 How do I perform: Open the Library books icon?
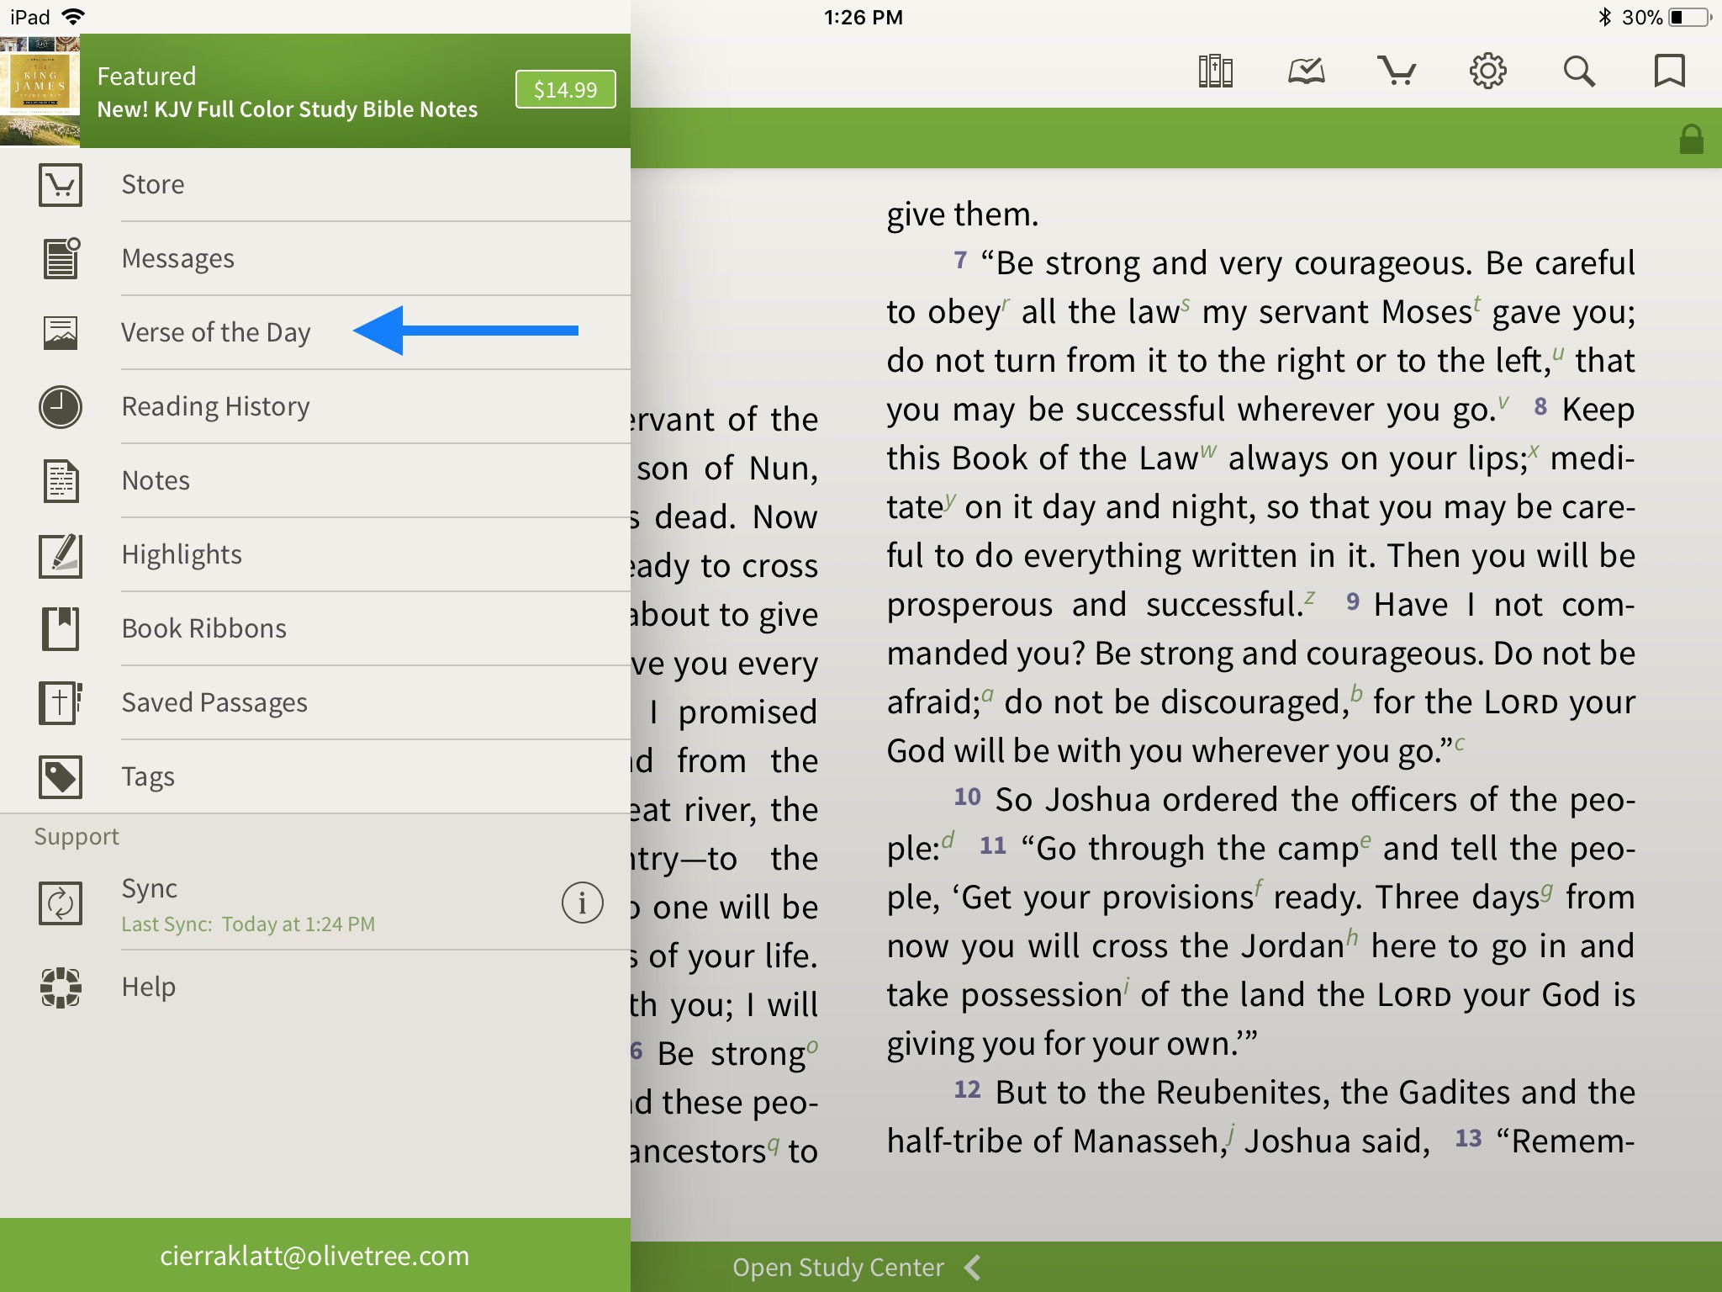coord(1215,71)
